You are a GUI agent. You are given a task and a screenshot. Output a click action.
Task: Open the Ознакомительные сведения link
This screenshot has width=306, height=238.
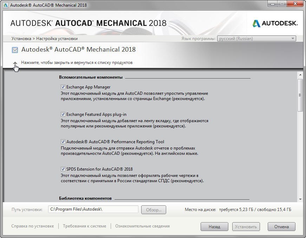[142, 226]
